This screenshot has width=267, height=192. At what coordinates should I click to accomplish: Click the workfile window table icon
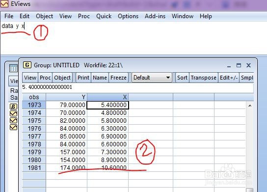(13, 68)
